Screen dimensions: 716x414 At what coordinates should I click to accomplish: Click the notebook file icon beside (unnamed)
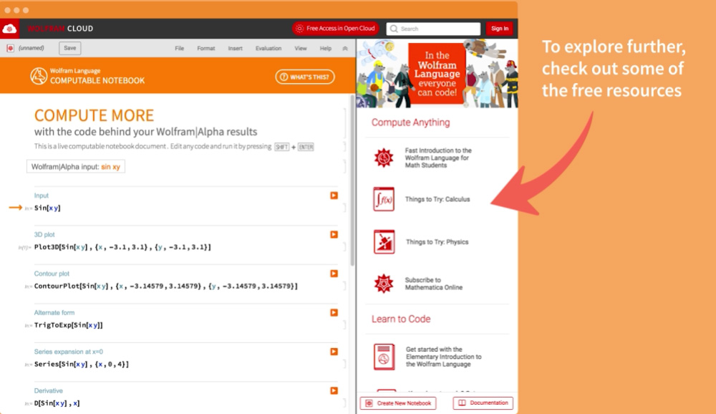point(10,48)
